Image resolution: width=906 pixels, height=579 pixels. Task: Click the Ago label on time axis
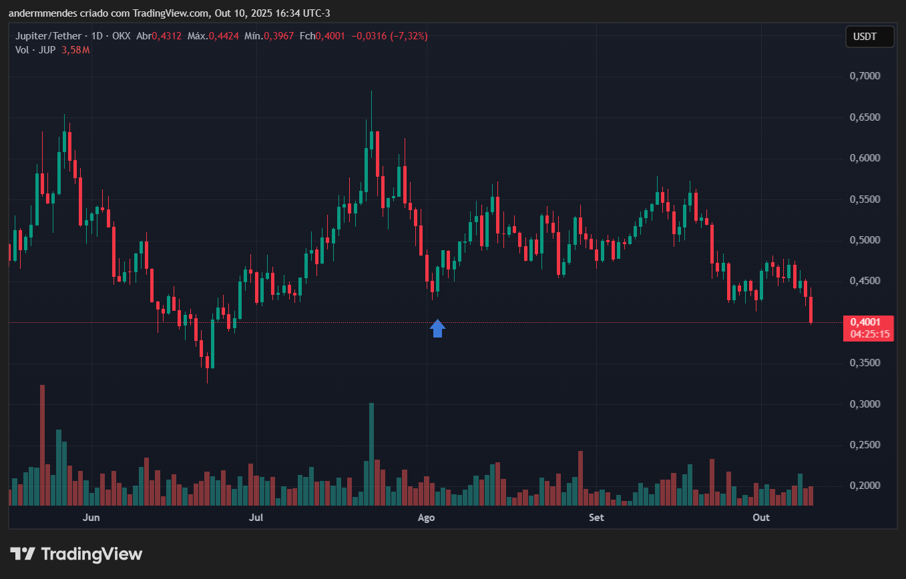point(426,518)
